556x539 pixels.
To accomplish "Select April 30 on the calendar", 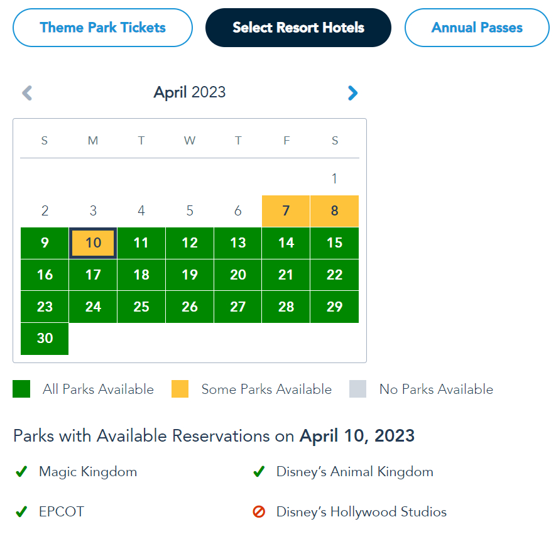I will [x=45, y=339].
